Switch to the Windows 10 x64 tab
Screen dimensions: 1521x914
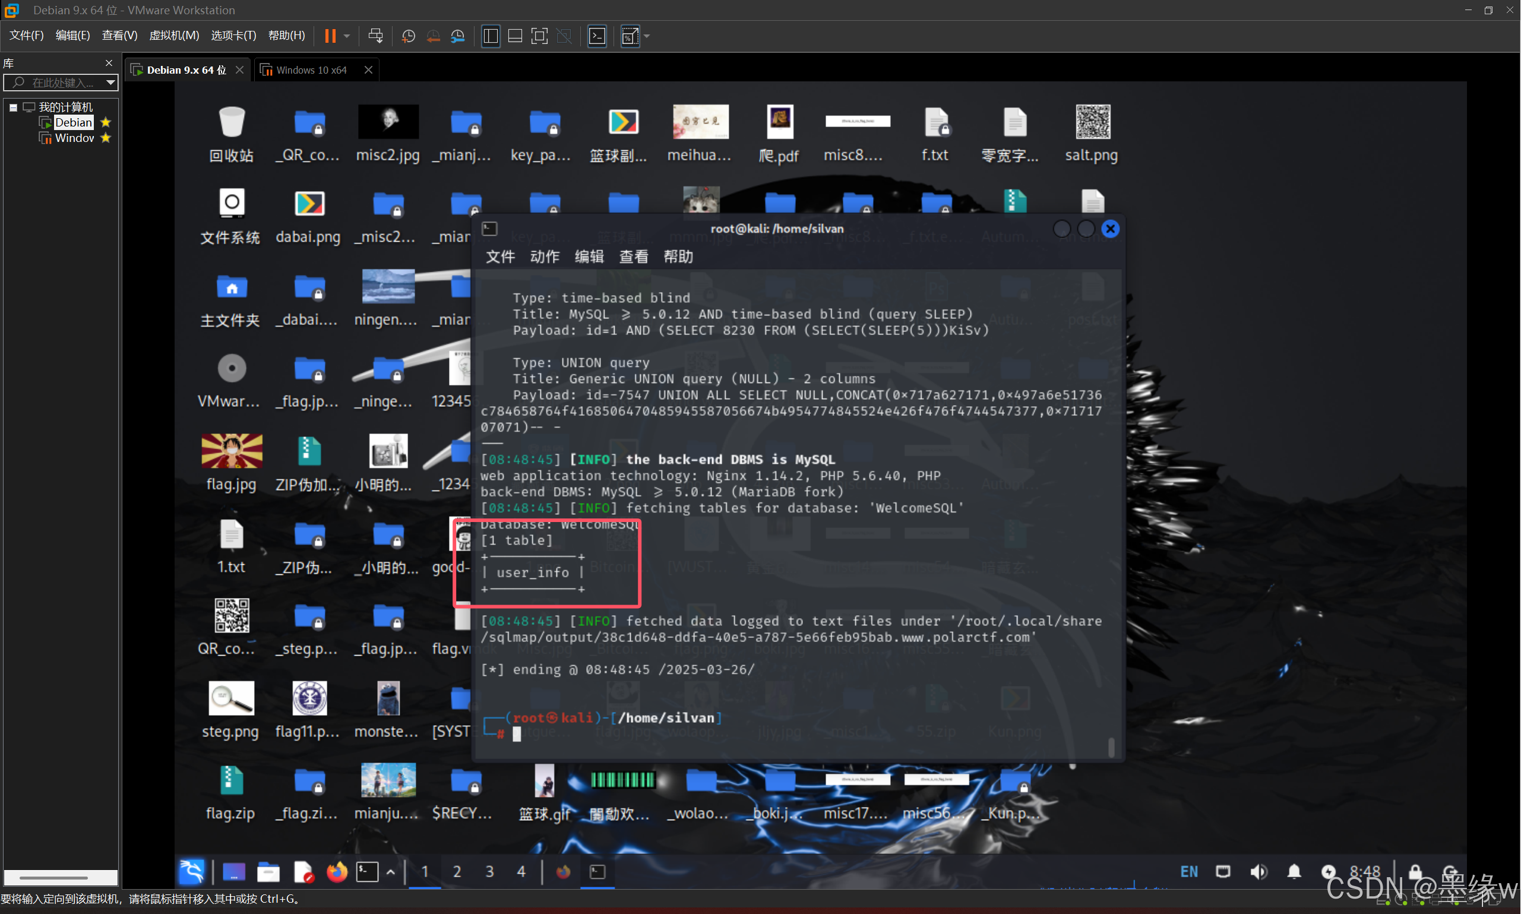311,70
